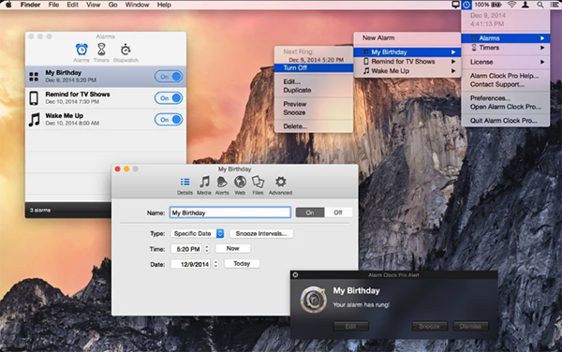Viewport: 562px width, 352px height.
Task: Click Dismiss button in the alert popup
Action: 470,326
